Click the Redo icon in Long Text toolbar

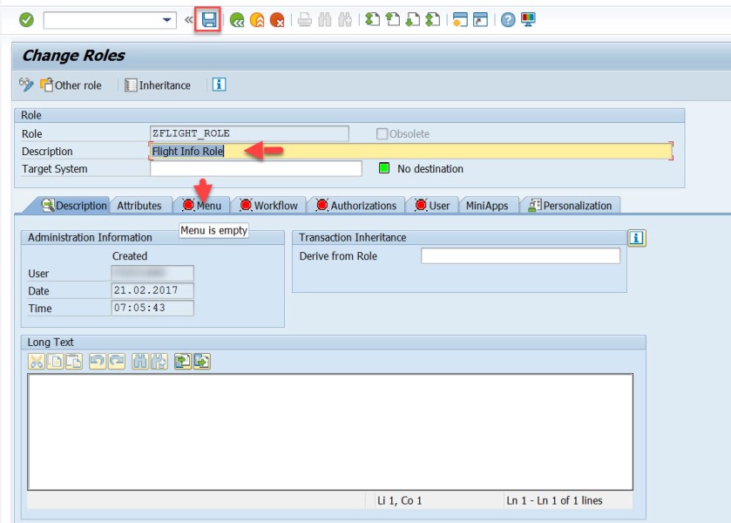pyautogui.click(x=117, y=361)
